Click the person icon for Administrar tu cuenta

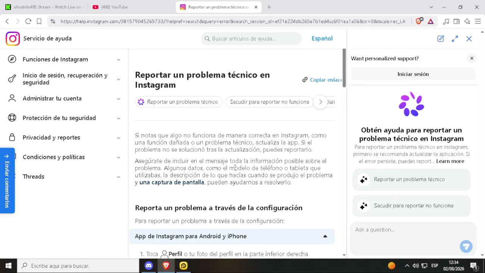point(12,98)
